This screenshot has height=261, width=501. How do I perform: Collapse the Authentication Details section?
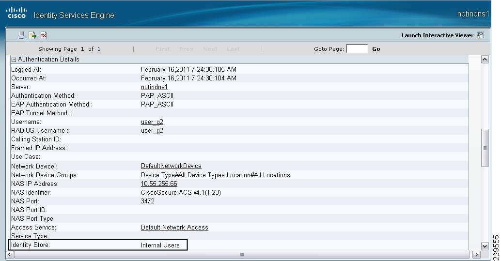tap(14, 60)
